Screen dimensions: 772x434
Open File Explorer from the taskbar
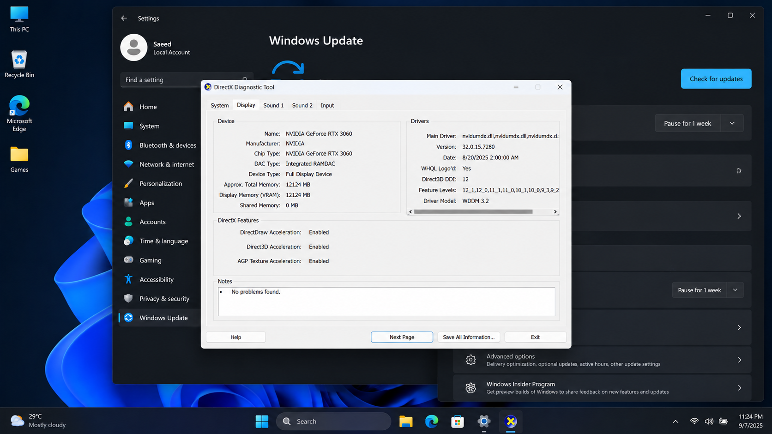point(406,421)
